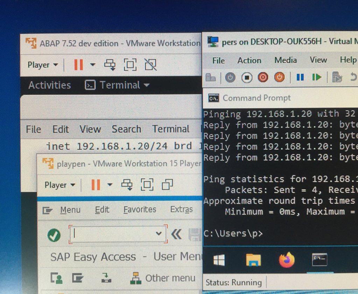Viewport: 358px width, 294px height.
Task: Click Command Prompt taskbar icon
Action: pyautogui.click(x=320, y=260)
